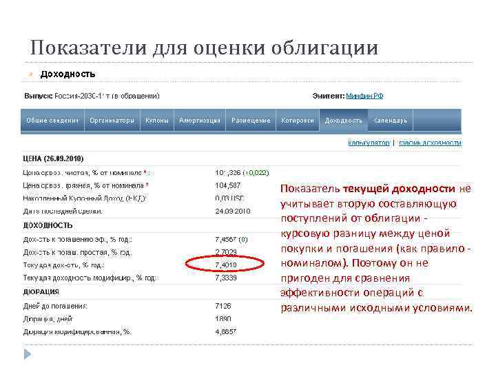The width and height of the screenshot is (496, 372).
Task: Switch to the Организаторы tab
Action: coord(112,121)
